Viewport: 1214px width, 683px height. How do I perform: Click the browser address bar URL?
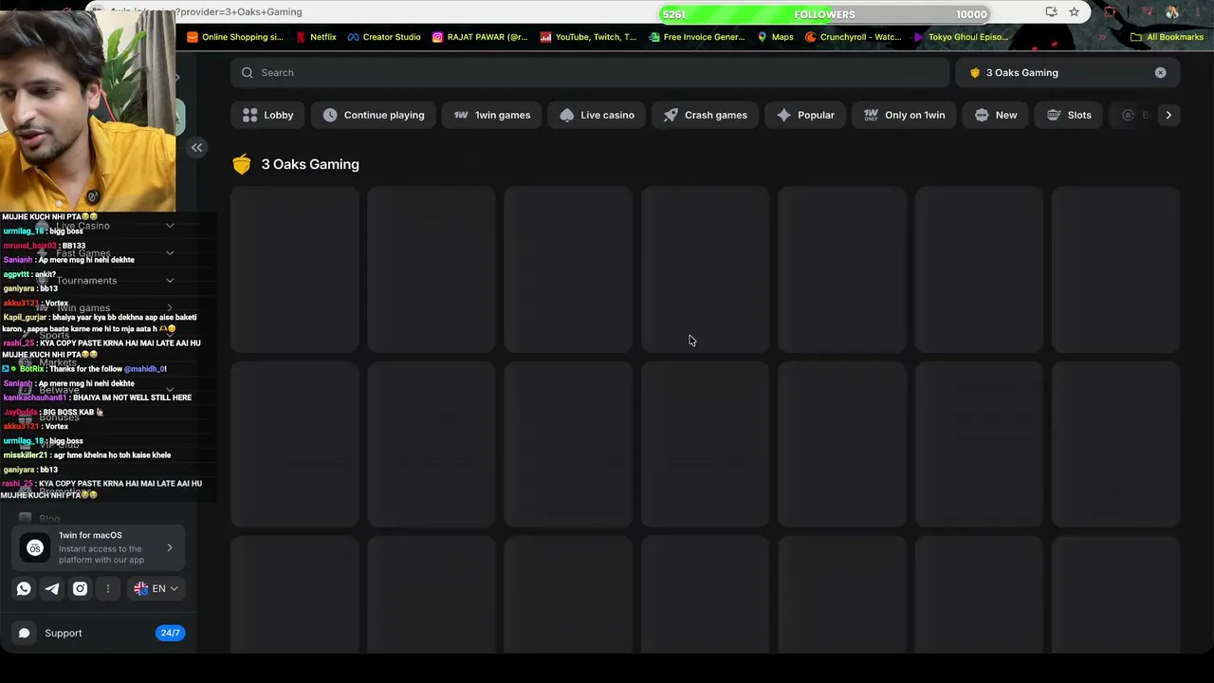[206, 12]
